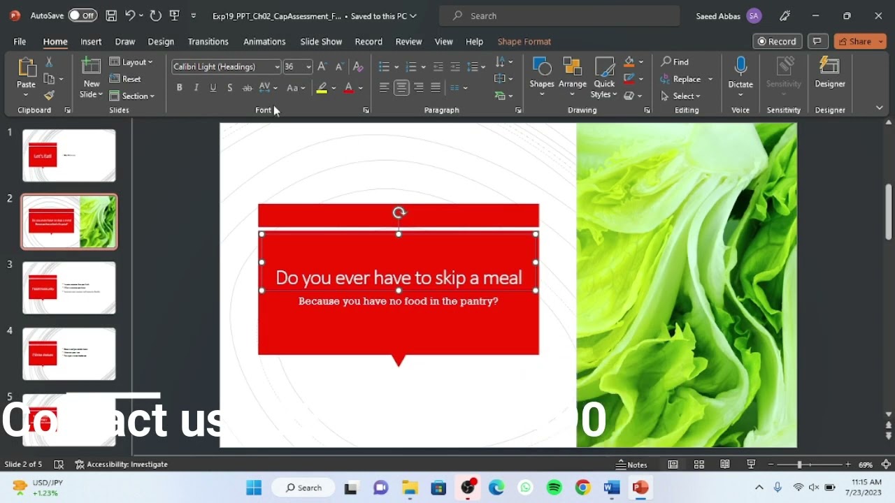Apply text shadow formatting
This screenshot has height=503, width=895.
click(229, 88)
